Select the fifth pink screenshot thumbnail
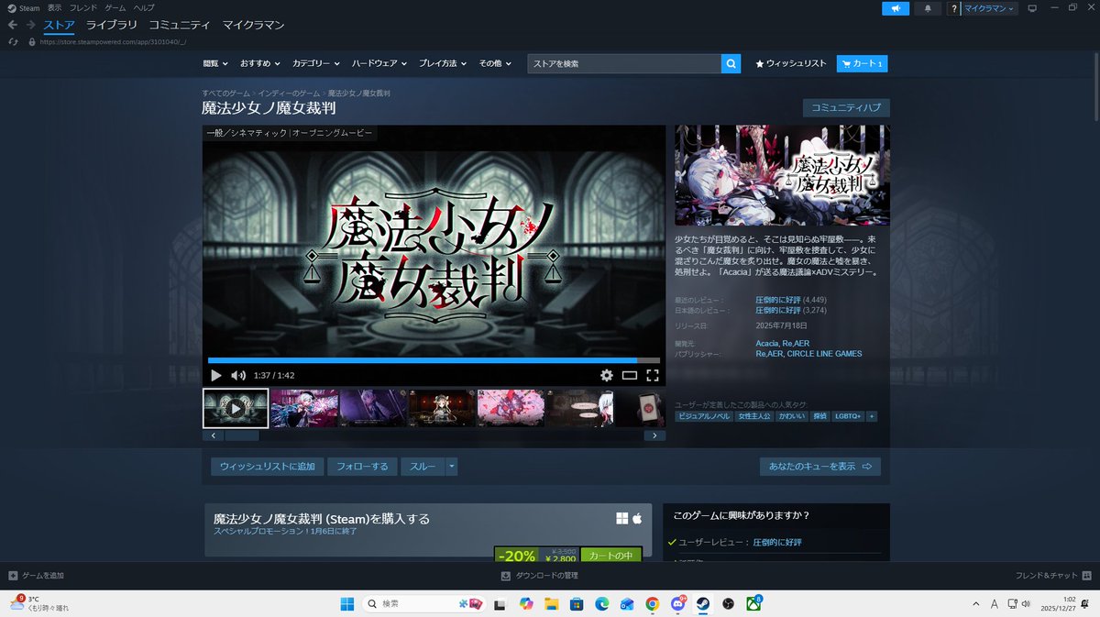The height and width of the screenshot is (617, 1100). [511, 408]
